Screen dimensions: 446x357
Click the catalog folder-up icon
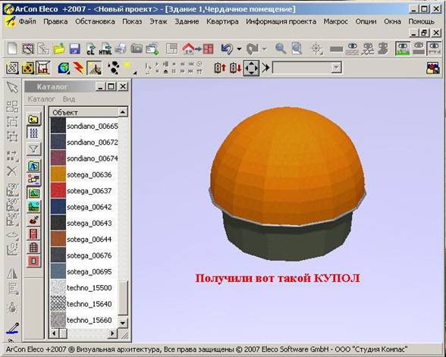click(34, 119)
